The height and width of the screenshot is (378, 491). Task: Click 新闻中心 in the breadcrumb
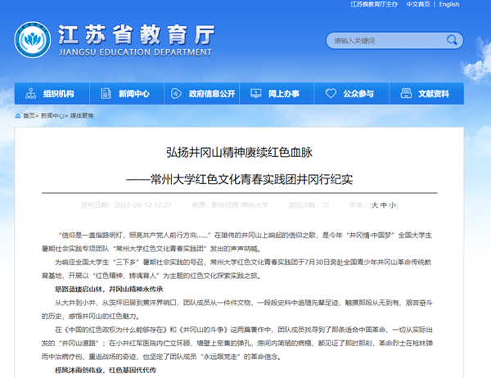tap(53, 116)
